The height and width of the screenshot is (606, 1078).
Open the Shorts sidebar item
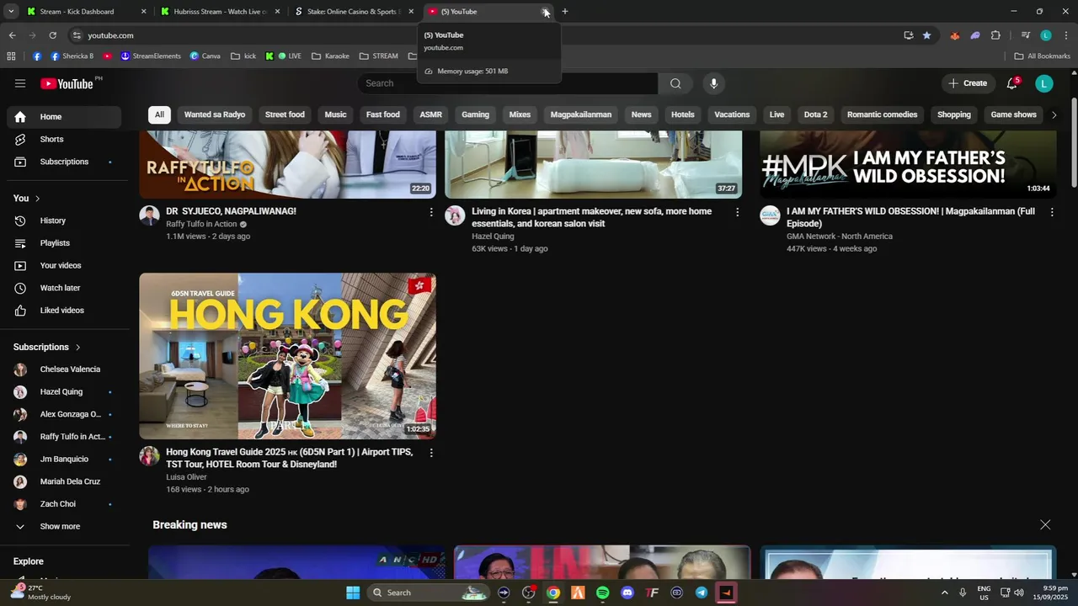point(65,139)
